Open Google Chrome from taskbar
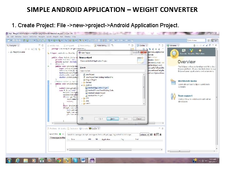 pos(59,160)
